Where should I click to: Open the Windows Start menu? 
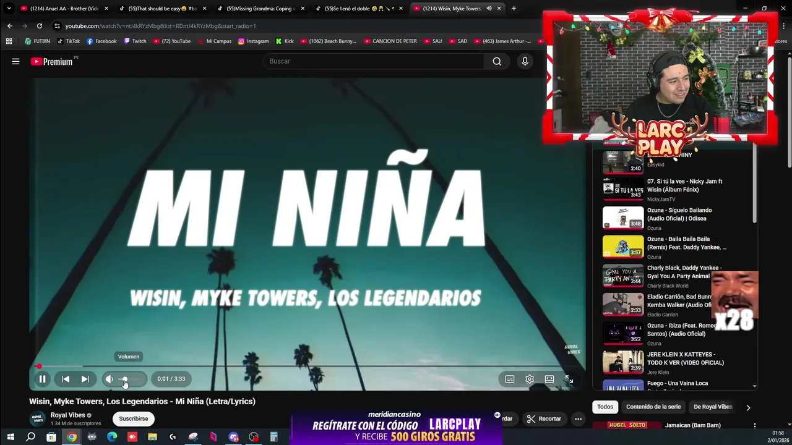(11, 437)
